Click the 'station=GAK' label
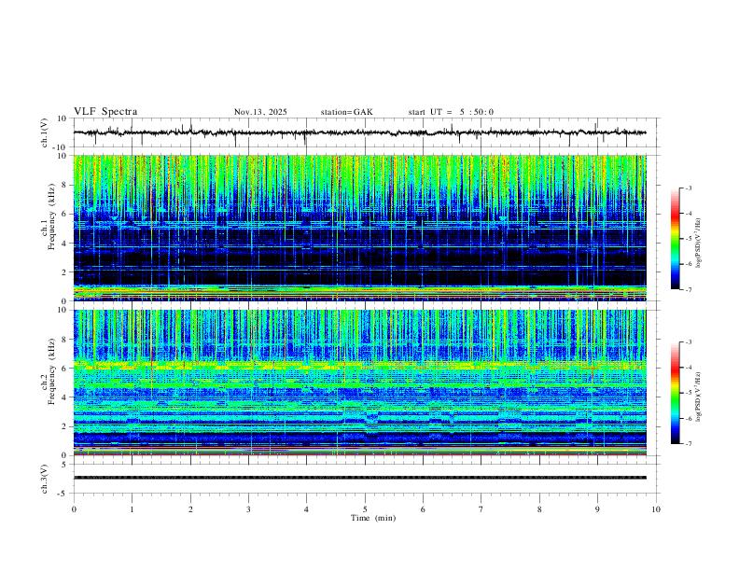Image resolution: width=739 pixels, height=571 pixels. click(346, 112)
